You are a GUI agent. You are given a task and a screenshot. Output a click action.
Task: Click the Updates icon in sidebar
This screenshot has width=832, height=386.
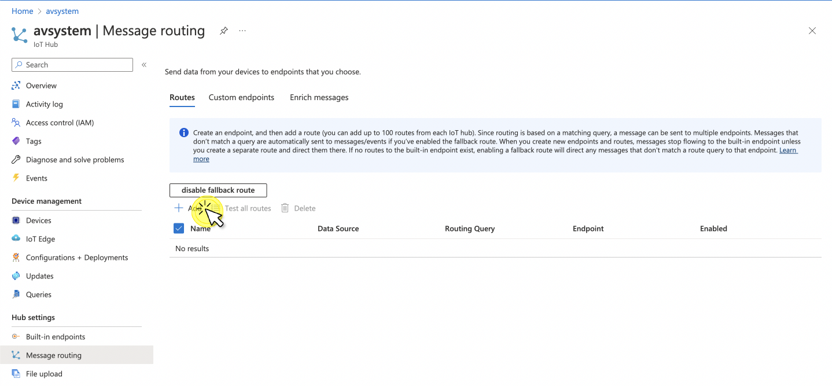point(16,276)
